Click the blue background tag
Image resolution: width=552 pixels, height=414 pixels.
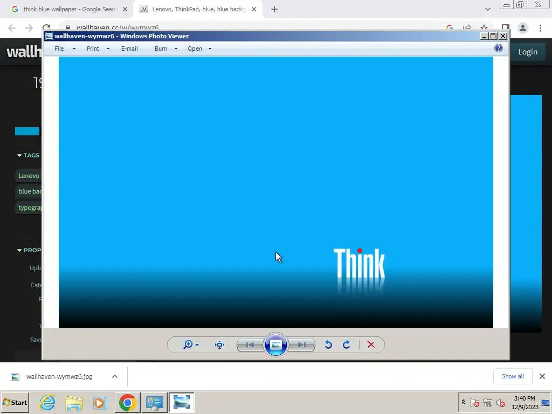[x=29, y=191]
